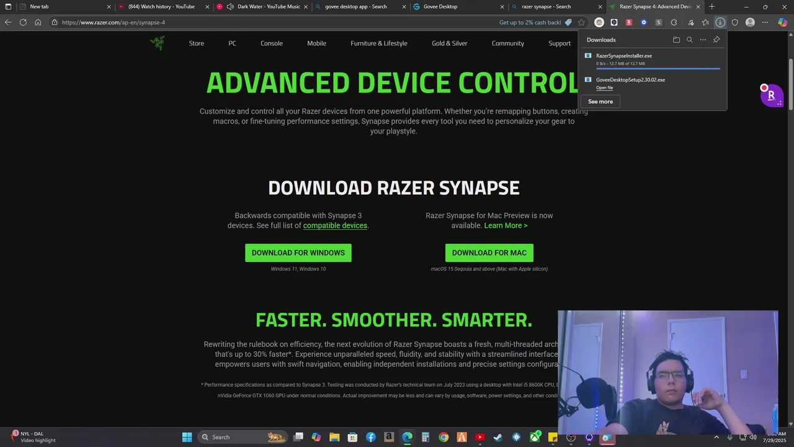This screenshot has width=794, height=447.
Task: Open Store menu in Razer navigation
Action: pos(197,43)
